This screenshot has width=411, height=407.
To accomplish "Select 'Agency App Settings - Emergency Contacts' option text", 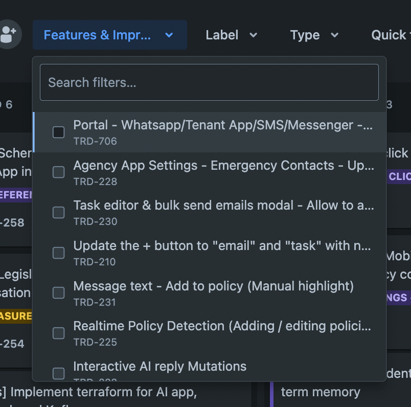I will (223, 166).
